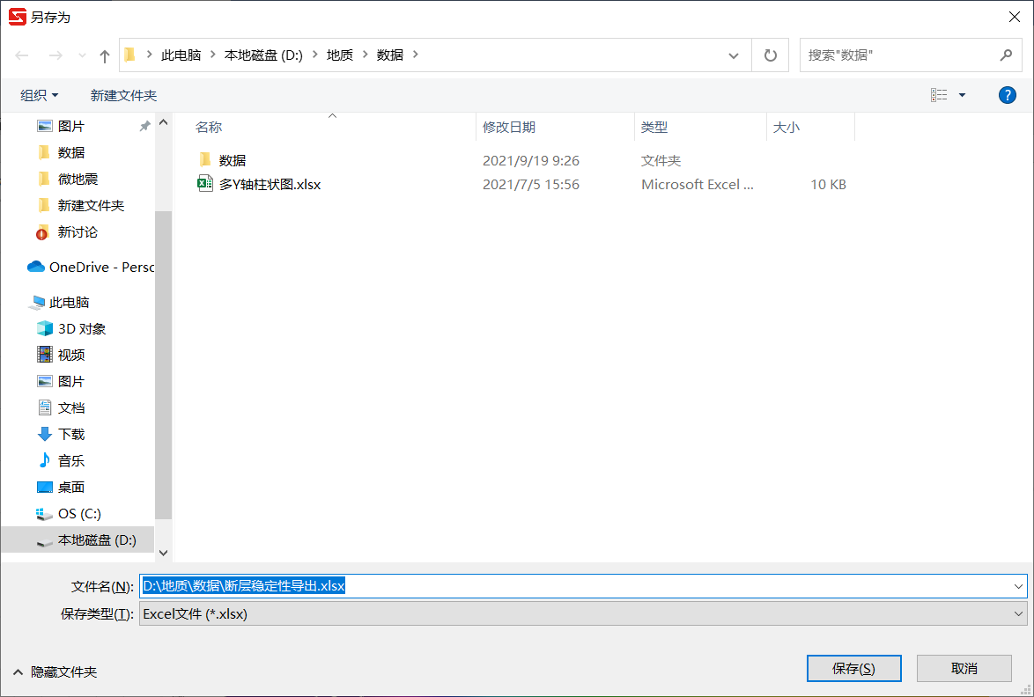Screen dimensions: 1034x697
Task: Go back with the left arrow
Action: [22, 55]
